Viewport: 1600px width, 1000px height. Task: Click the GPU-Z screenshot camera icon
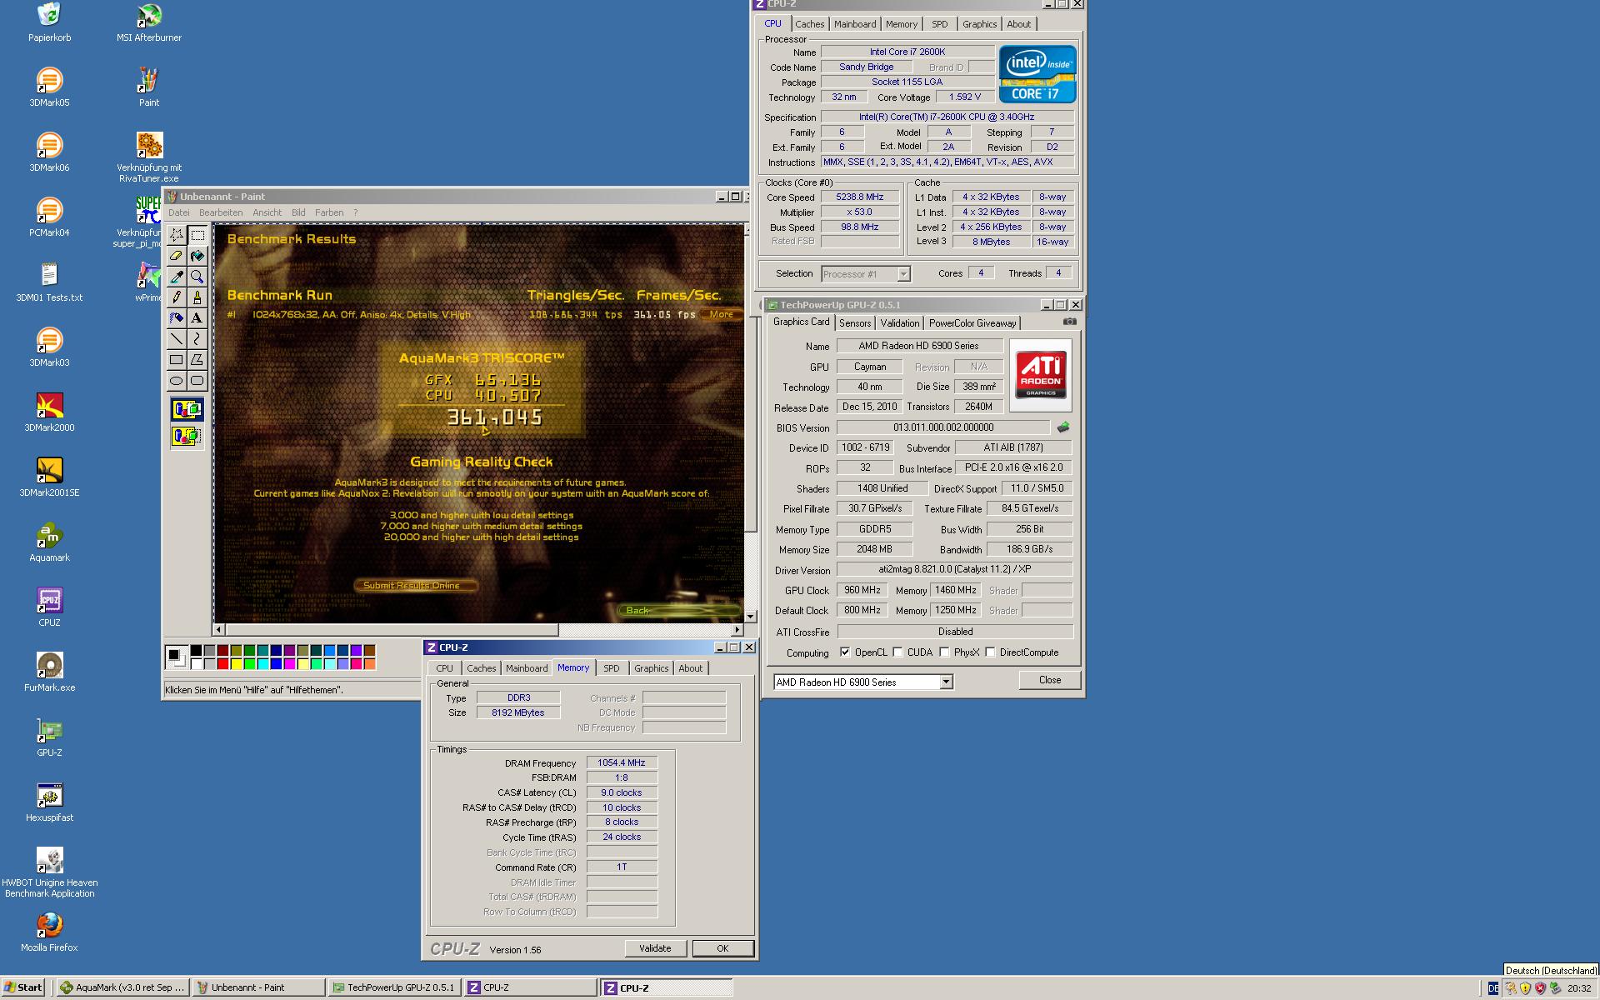[x=1070, y=322]
